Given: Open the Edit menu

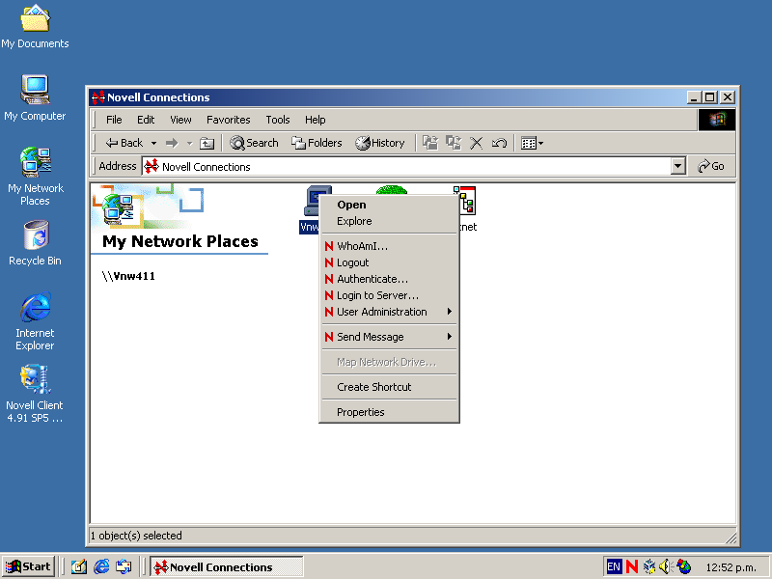Looking at the screenshot, I should pos(146,120).
